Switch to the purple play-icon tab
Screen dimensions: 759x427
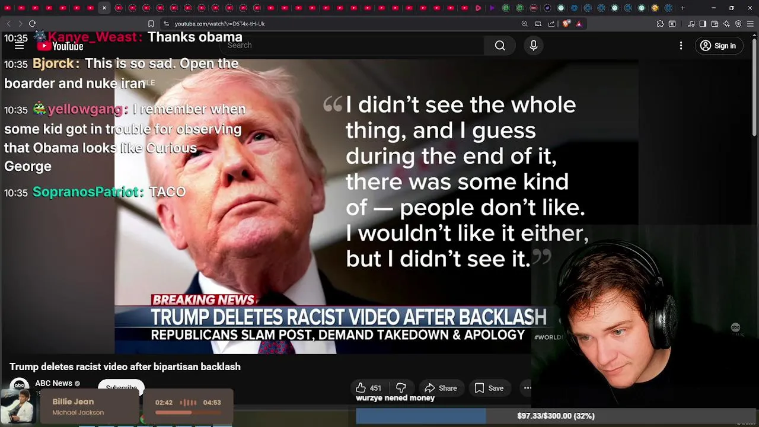pyautogui.click(x=492, y=8)
